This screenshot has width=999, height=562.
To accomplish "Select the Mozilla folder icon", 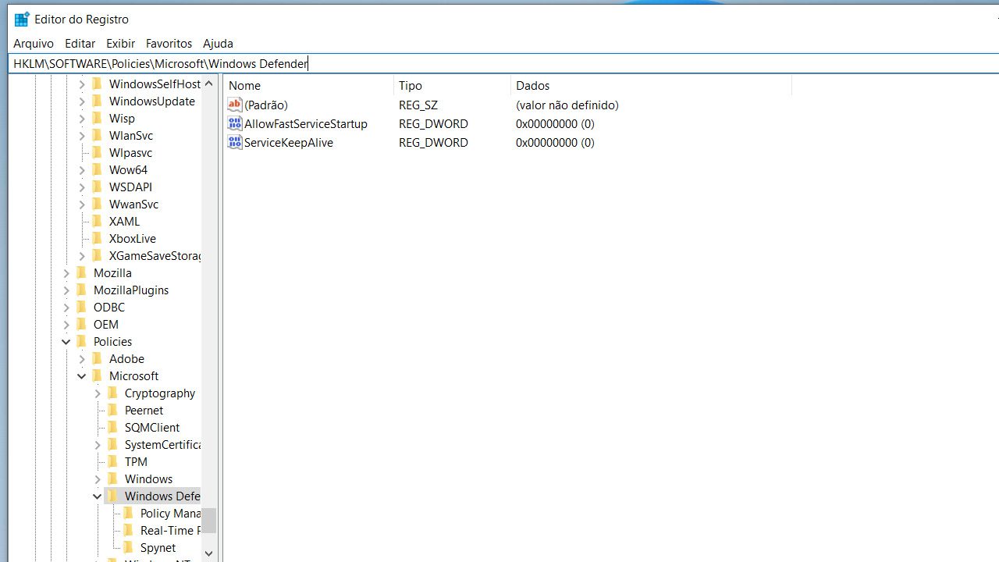I will (x=81, y=272).
